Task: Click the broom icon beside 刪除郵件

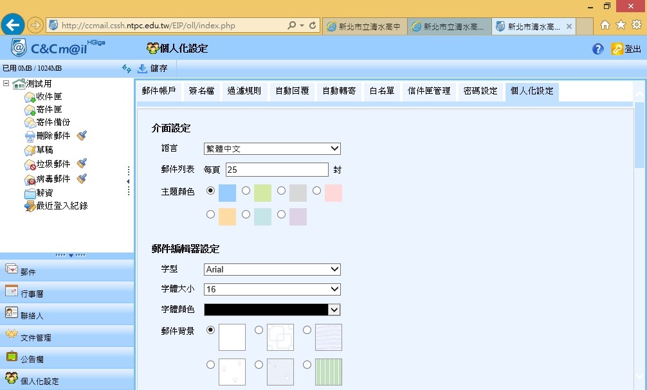Action: (82, 136)
